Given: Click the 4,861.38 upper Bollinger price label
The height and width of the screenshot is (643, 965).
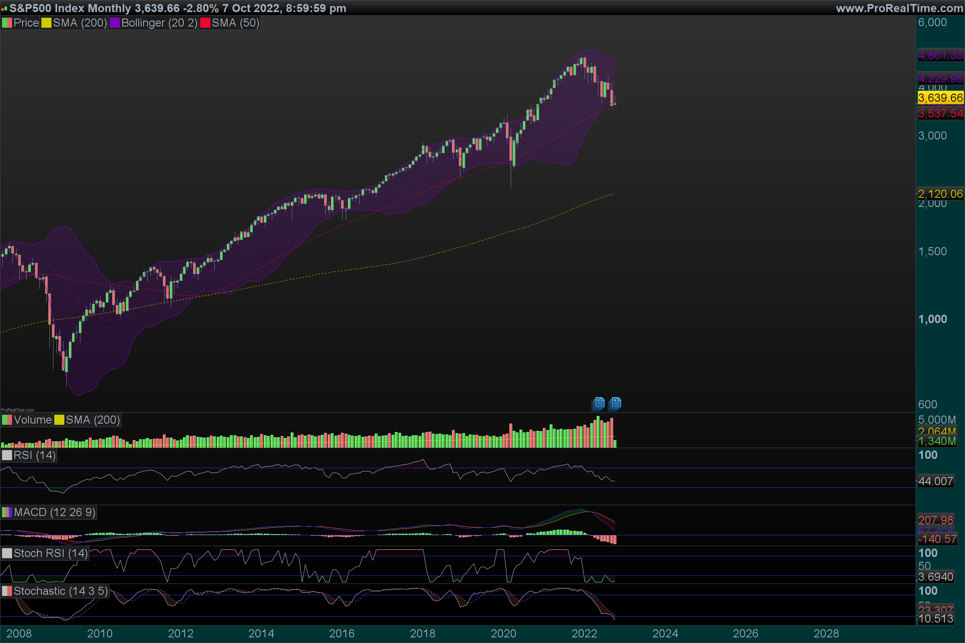Looking at the screenshot, I should [940, 55].
